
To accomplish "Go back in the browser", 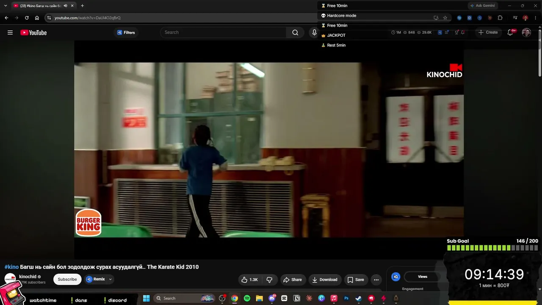I will coord(6,18).
